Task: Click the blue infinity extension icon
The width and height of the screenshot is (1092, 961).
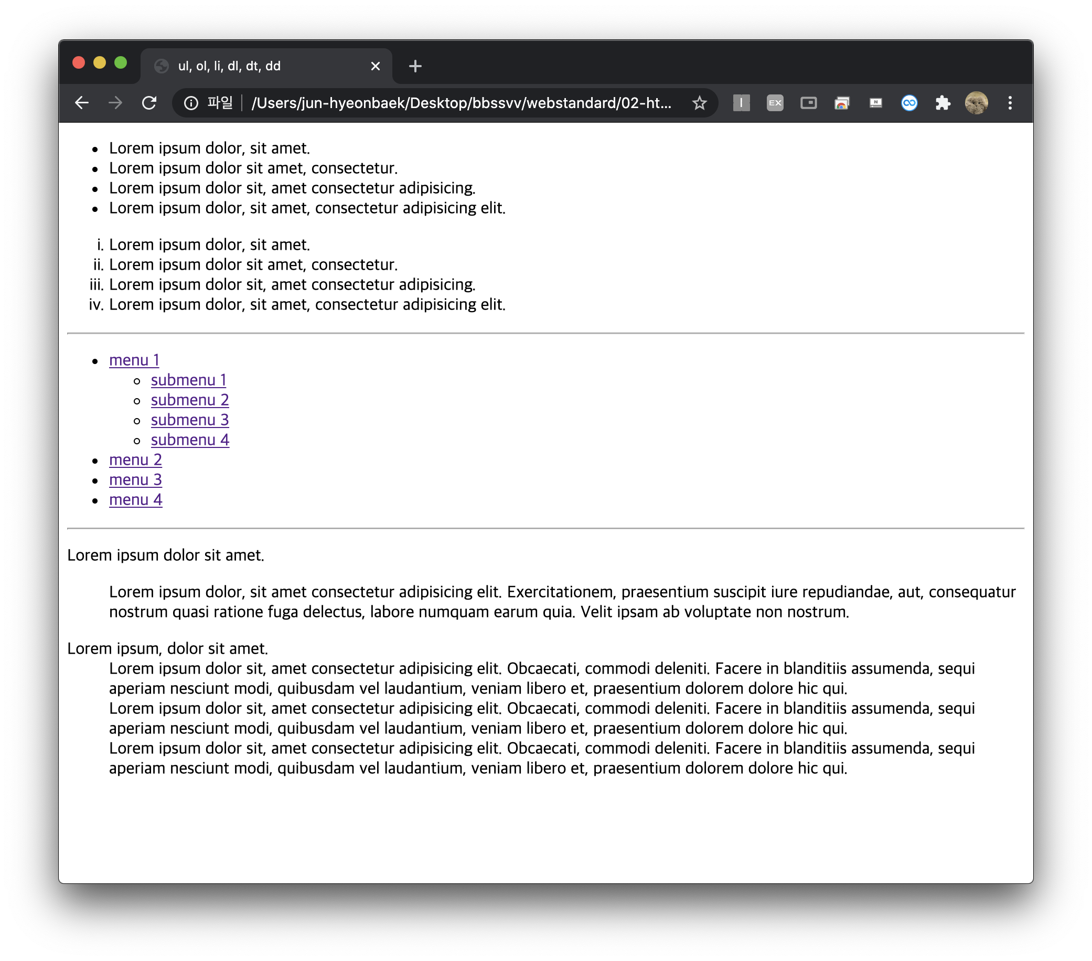Action: pos(909,103)
